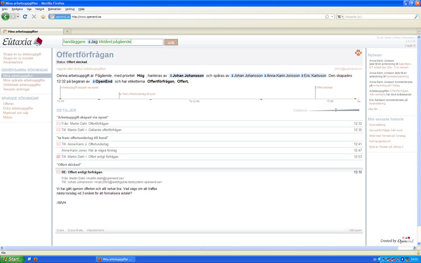This screenshot has height=263, width=421.
Task: Open the 12:32 email envelope from Martin Dahl
Action: 58,123
